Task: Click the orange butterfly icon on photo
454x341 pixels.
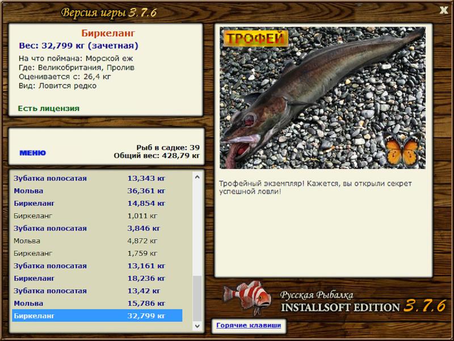Action: click(x=403, y=149)
